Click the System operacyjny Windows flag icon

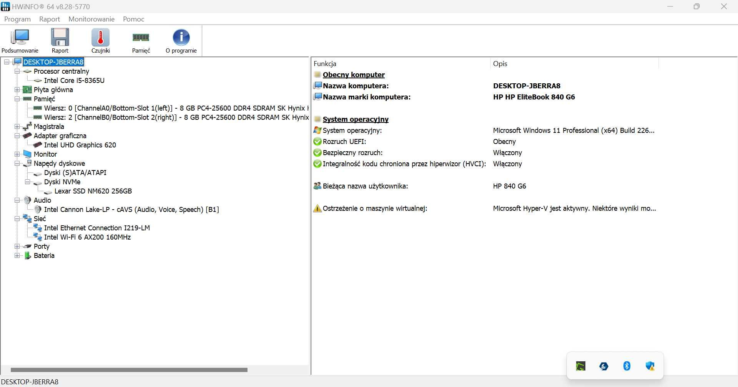point(317,130)
